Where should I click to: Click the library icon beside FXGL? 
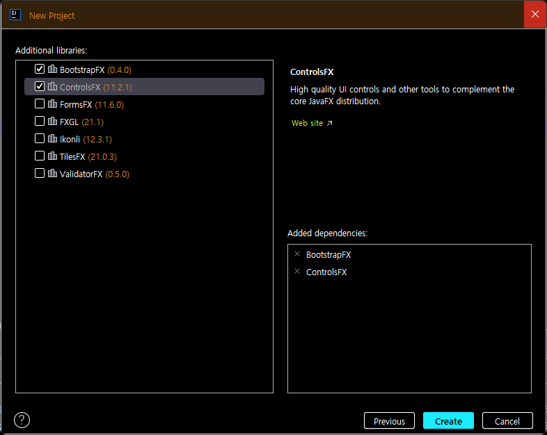pyautogui.click(x=52, y=121)
